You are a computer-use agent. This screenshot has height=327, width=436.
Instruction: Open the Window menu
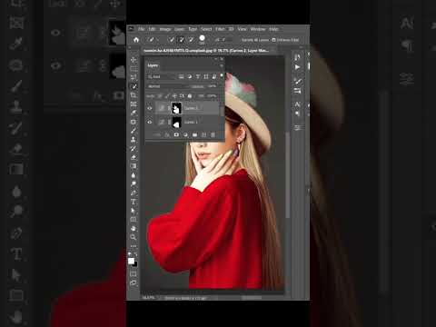click(258, 29)
